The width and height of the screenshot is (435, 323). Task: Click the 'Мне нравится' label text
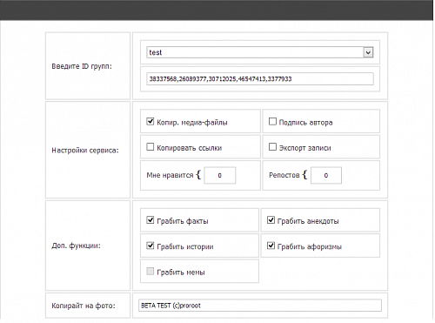point(170,175)
